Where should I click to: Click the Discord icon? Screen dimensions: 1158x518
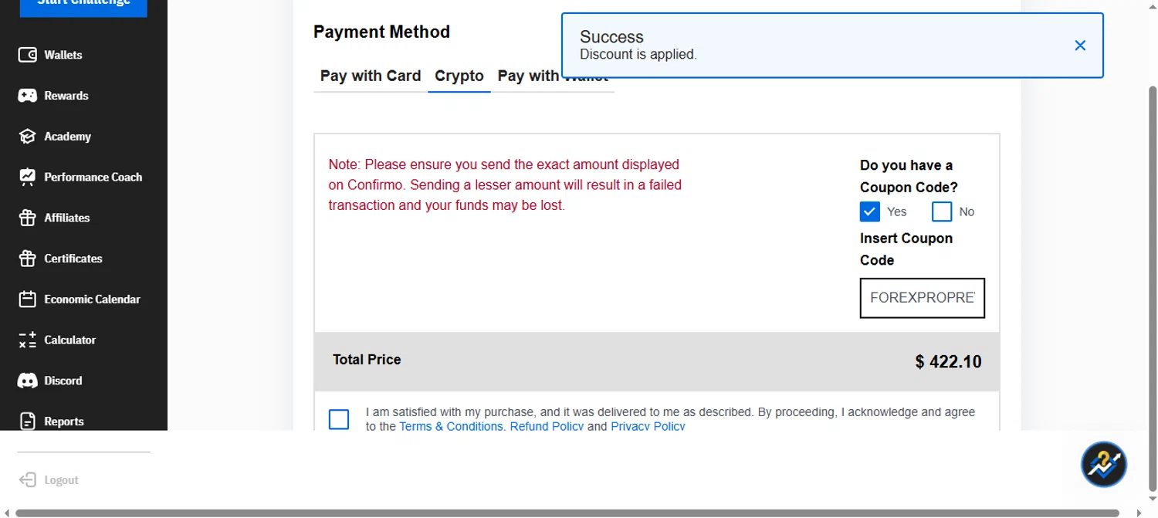28,381
